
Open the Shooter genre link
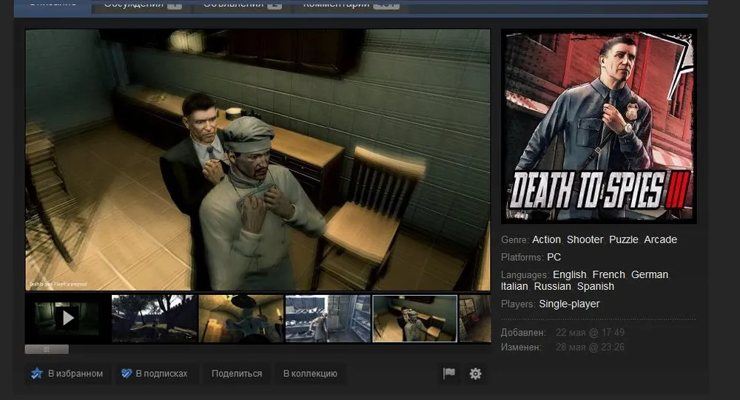pos(585,240)
